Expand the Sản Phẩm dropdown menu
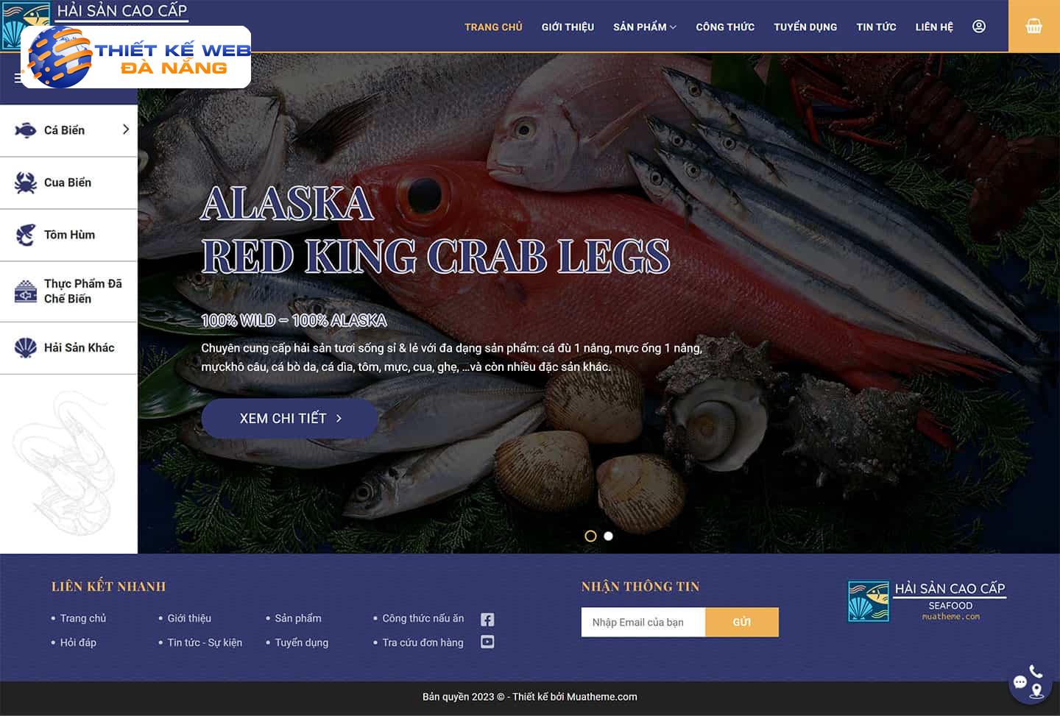The height and width of the screenshot is (716, 1060). click(645, 26)
